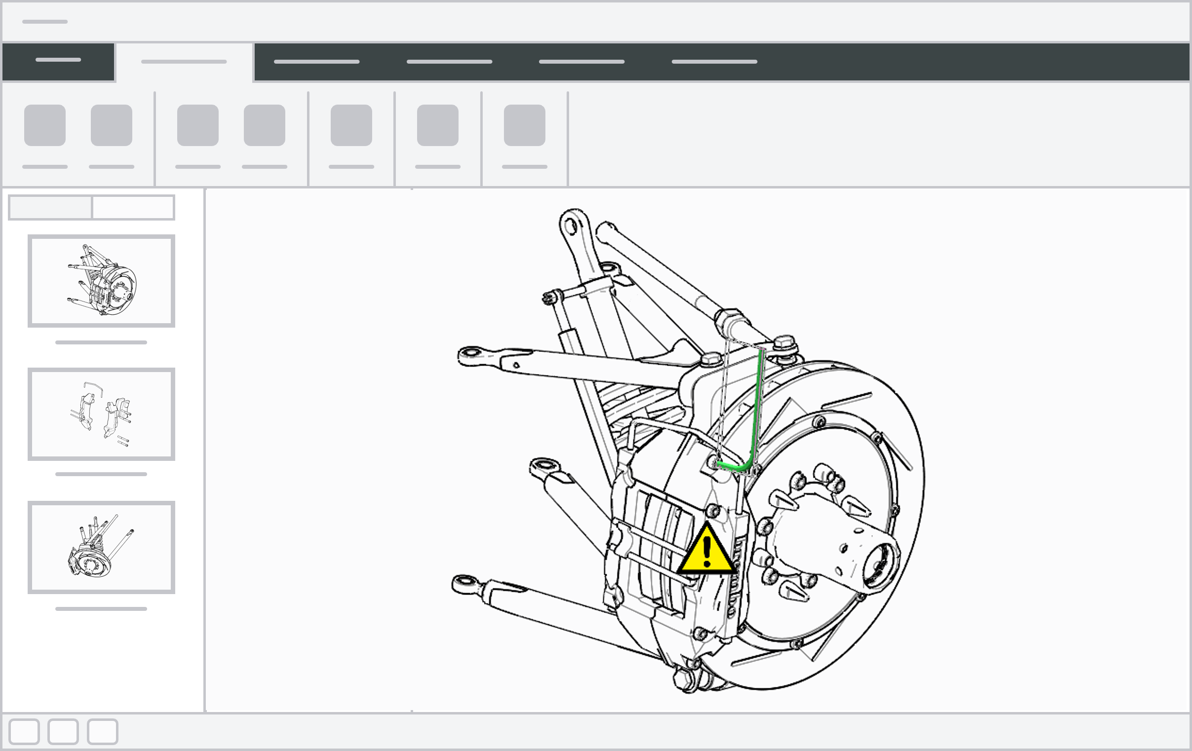Open the last ribbon tab on right
This screenshot has width=1192, height=751.
(714, 62)
